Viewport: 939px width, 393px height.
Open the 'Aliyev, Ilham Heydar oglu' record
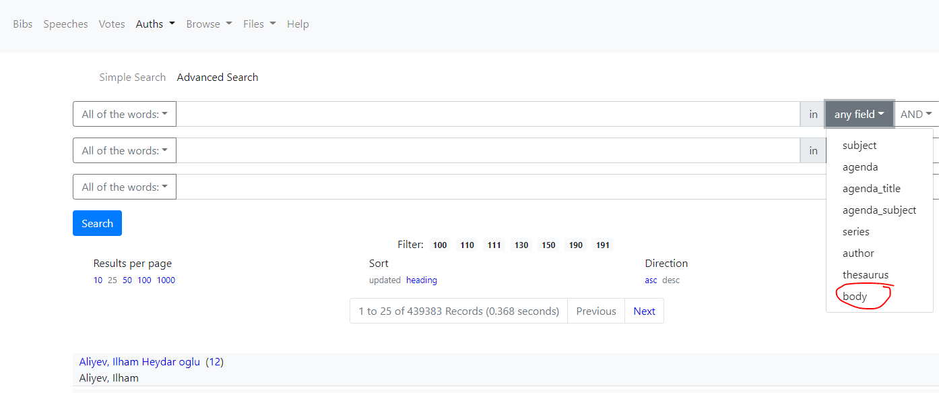pos(139,361)
